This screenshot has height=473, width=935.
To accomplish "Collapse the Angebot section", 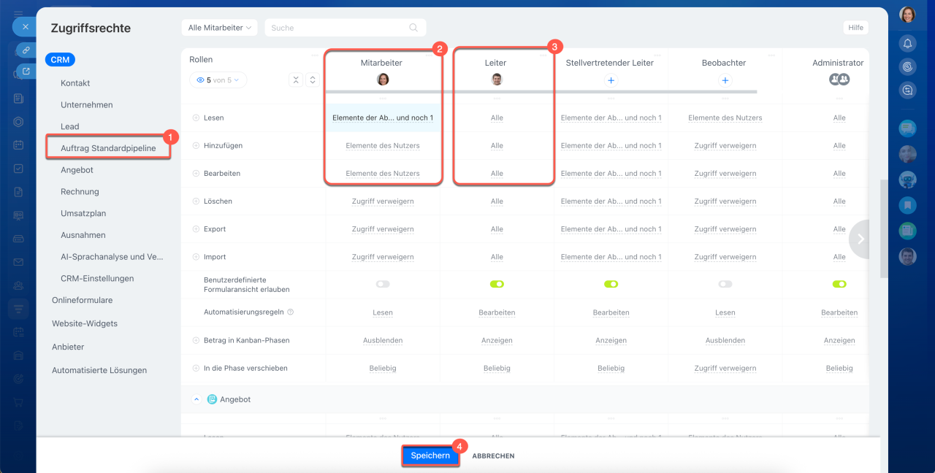I will click(x=196, y=399).
